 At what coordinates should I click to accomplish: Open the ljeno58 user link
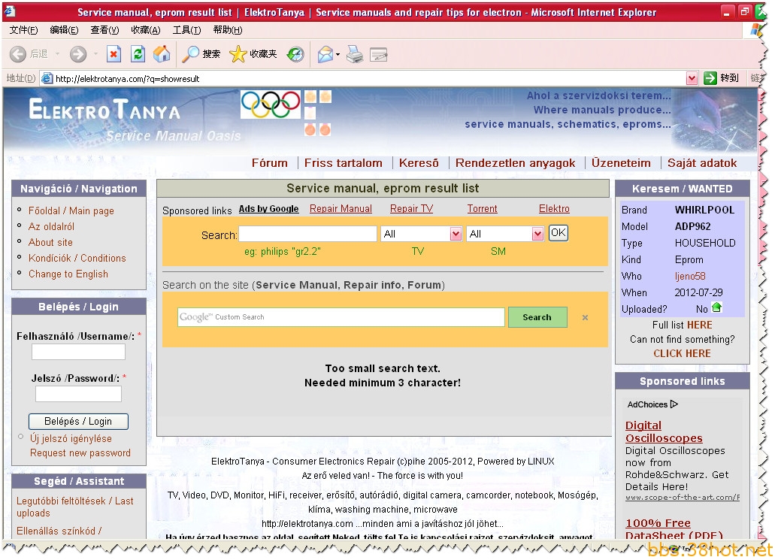pyautogui.click(x=690, y=277)
